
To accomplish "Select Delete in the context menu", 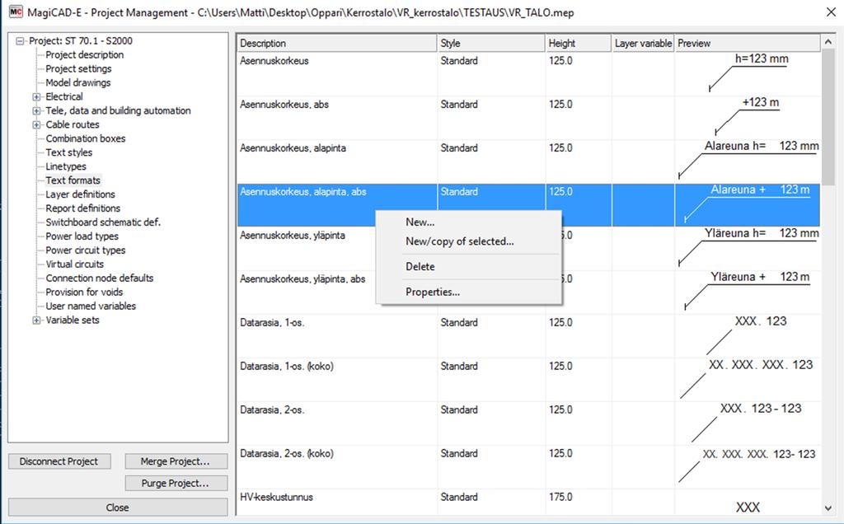I will [420, 266].
